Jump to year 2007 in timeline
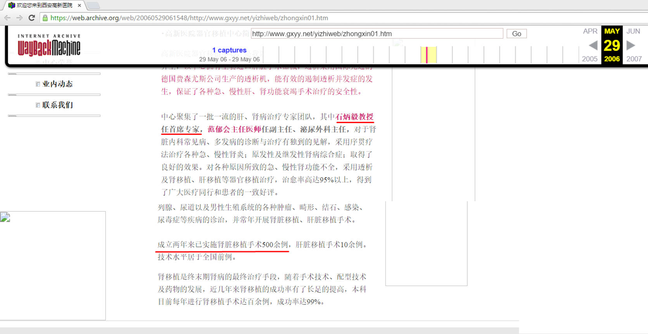648x334 pixels. 634,59
